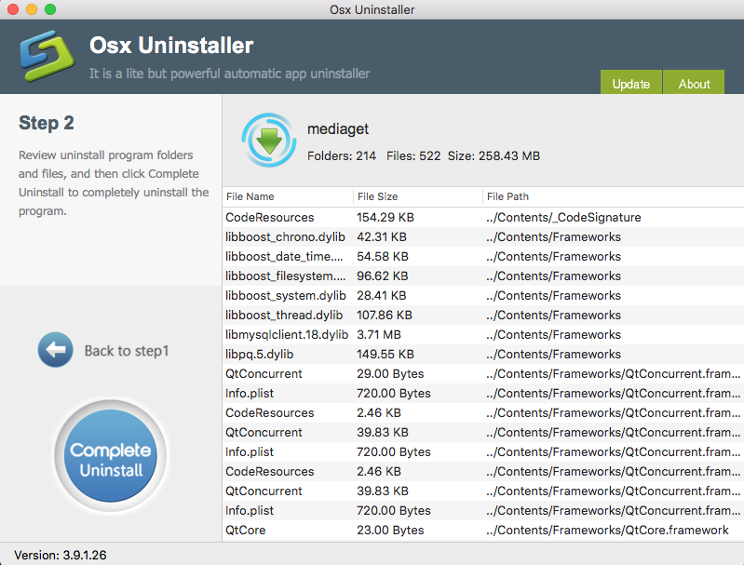The image size is (744, 565).
Task: Select the libboost_filesystem file row
Action: coord(483,276)
